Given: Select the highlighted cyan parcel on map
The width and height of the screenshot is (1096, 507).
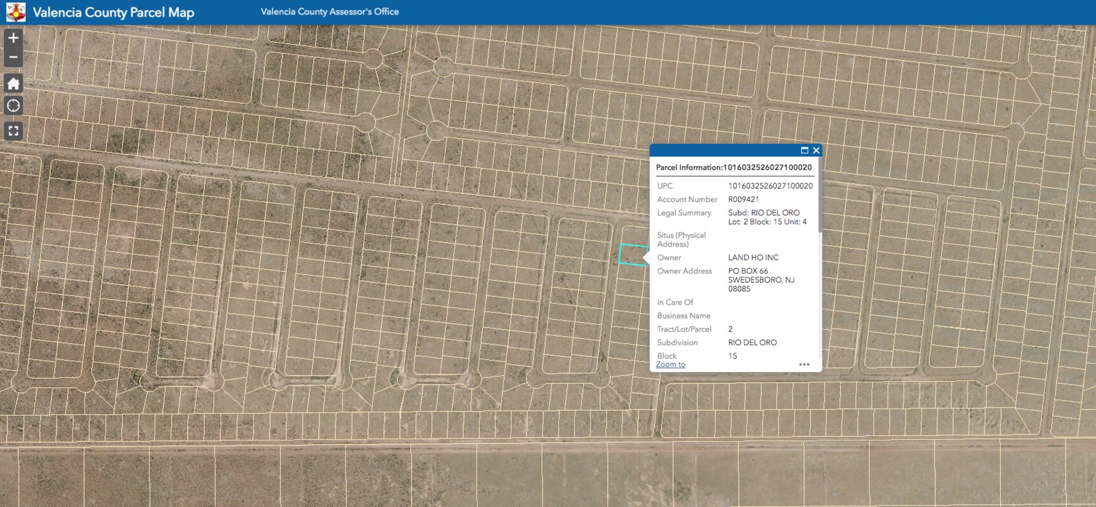Looking at the screenshot, I should (x=632, y=255).
